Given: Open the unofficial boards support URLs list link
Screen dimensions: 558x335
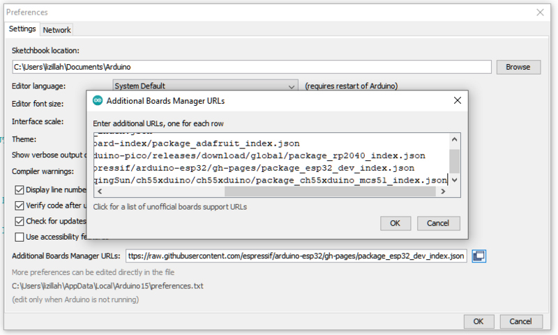Looking at the screenshot, I should pyautogui.click(x=169, y=207).
